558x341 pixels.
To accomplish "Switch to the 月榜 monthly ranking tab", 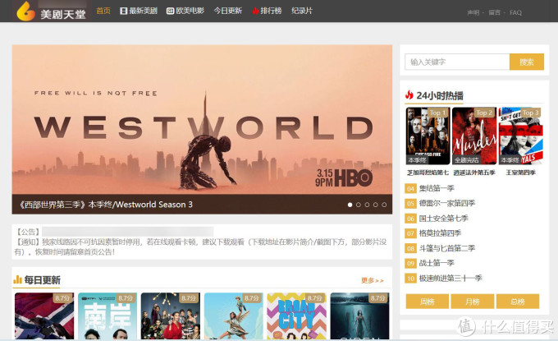I will tap(472, 302).
